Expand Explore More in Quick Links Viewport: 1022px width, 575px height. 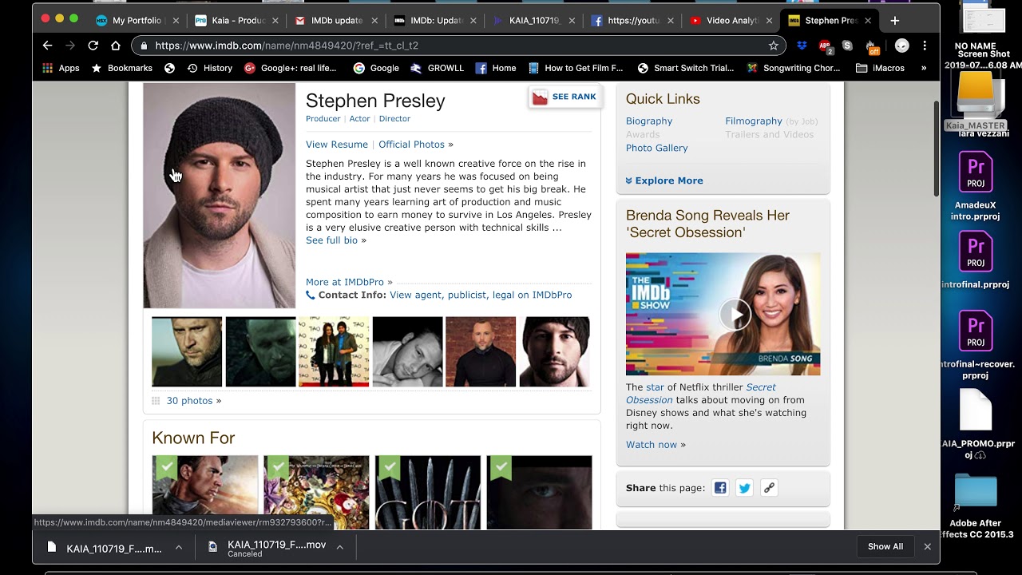[664, 180]
